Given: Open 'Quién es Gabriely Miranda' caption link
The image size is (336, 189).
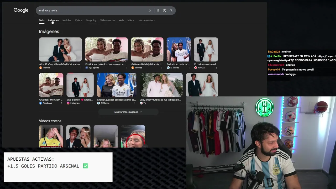Looking at the screenshot, I should pos(147,64).
